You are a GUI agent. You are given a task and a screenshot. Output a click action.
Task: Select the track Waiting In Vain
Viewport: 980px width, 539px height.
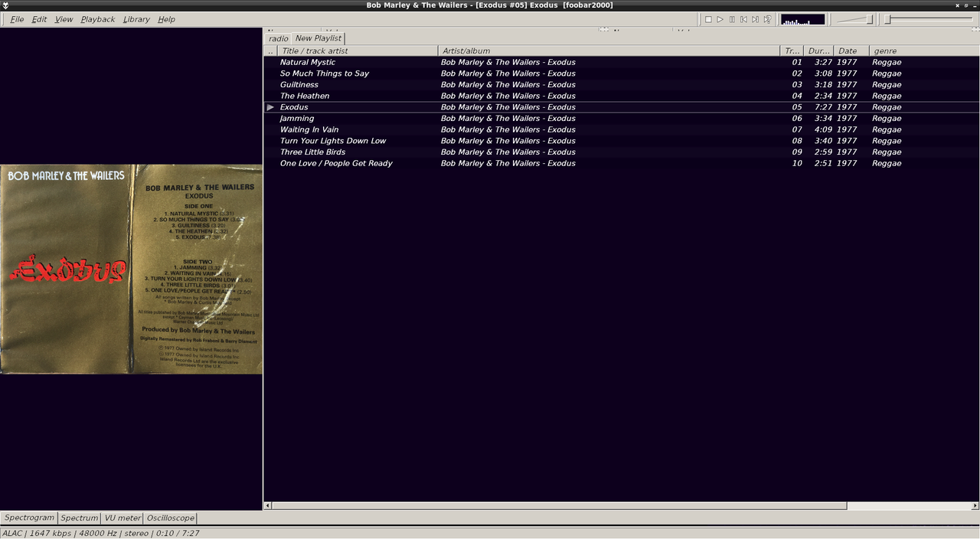pyautogui.click(x=621, y=129)
